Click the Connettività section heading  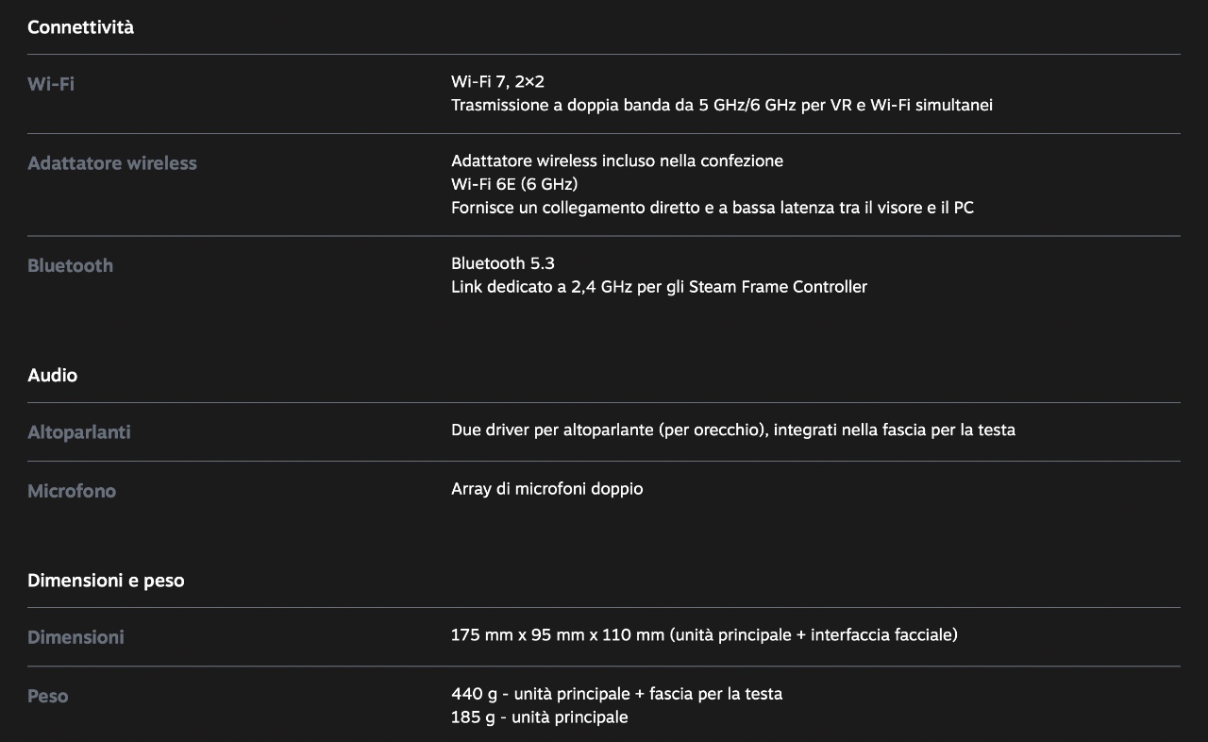click(80, 27)
